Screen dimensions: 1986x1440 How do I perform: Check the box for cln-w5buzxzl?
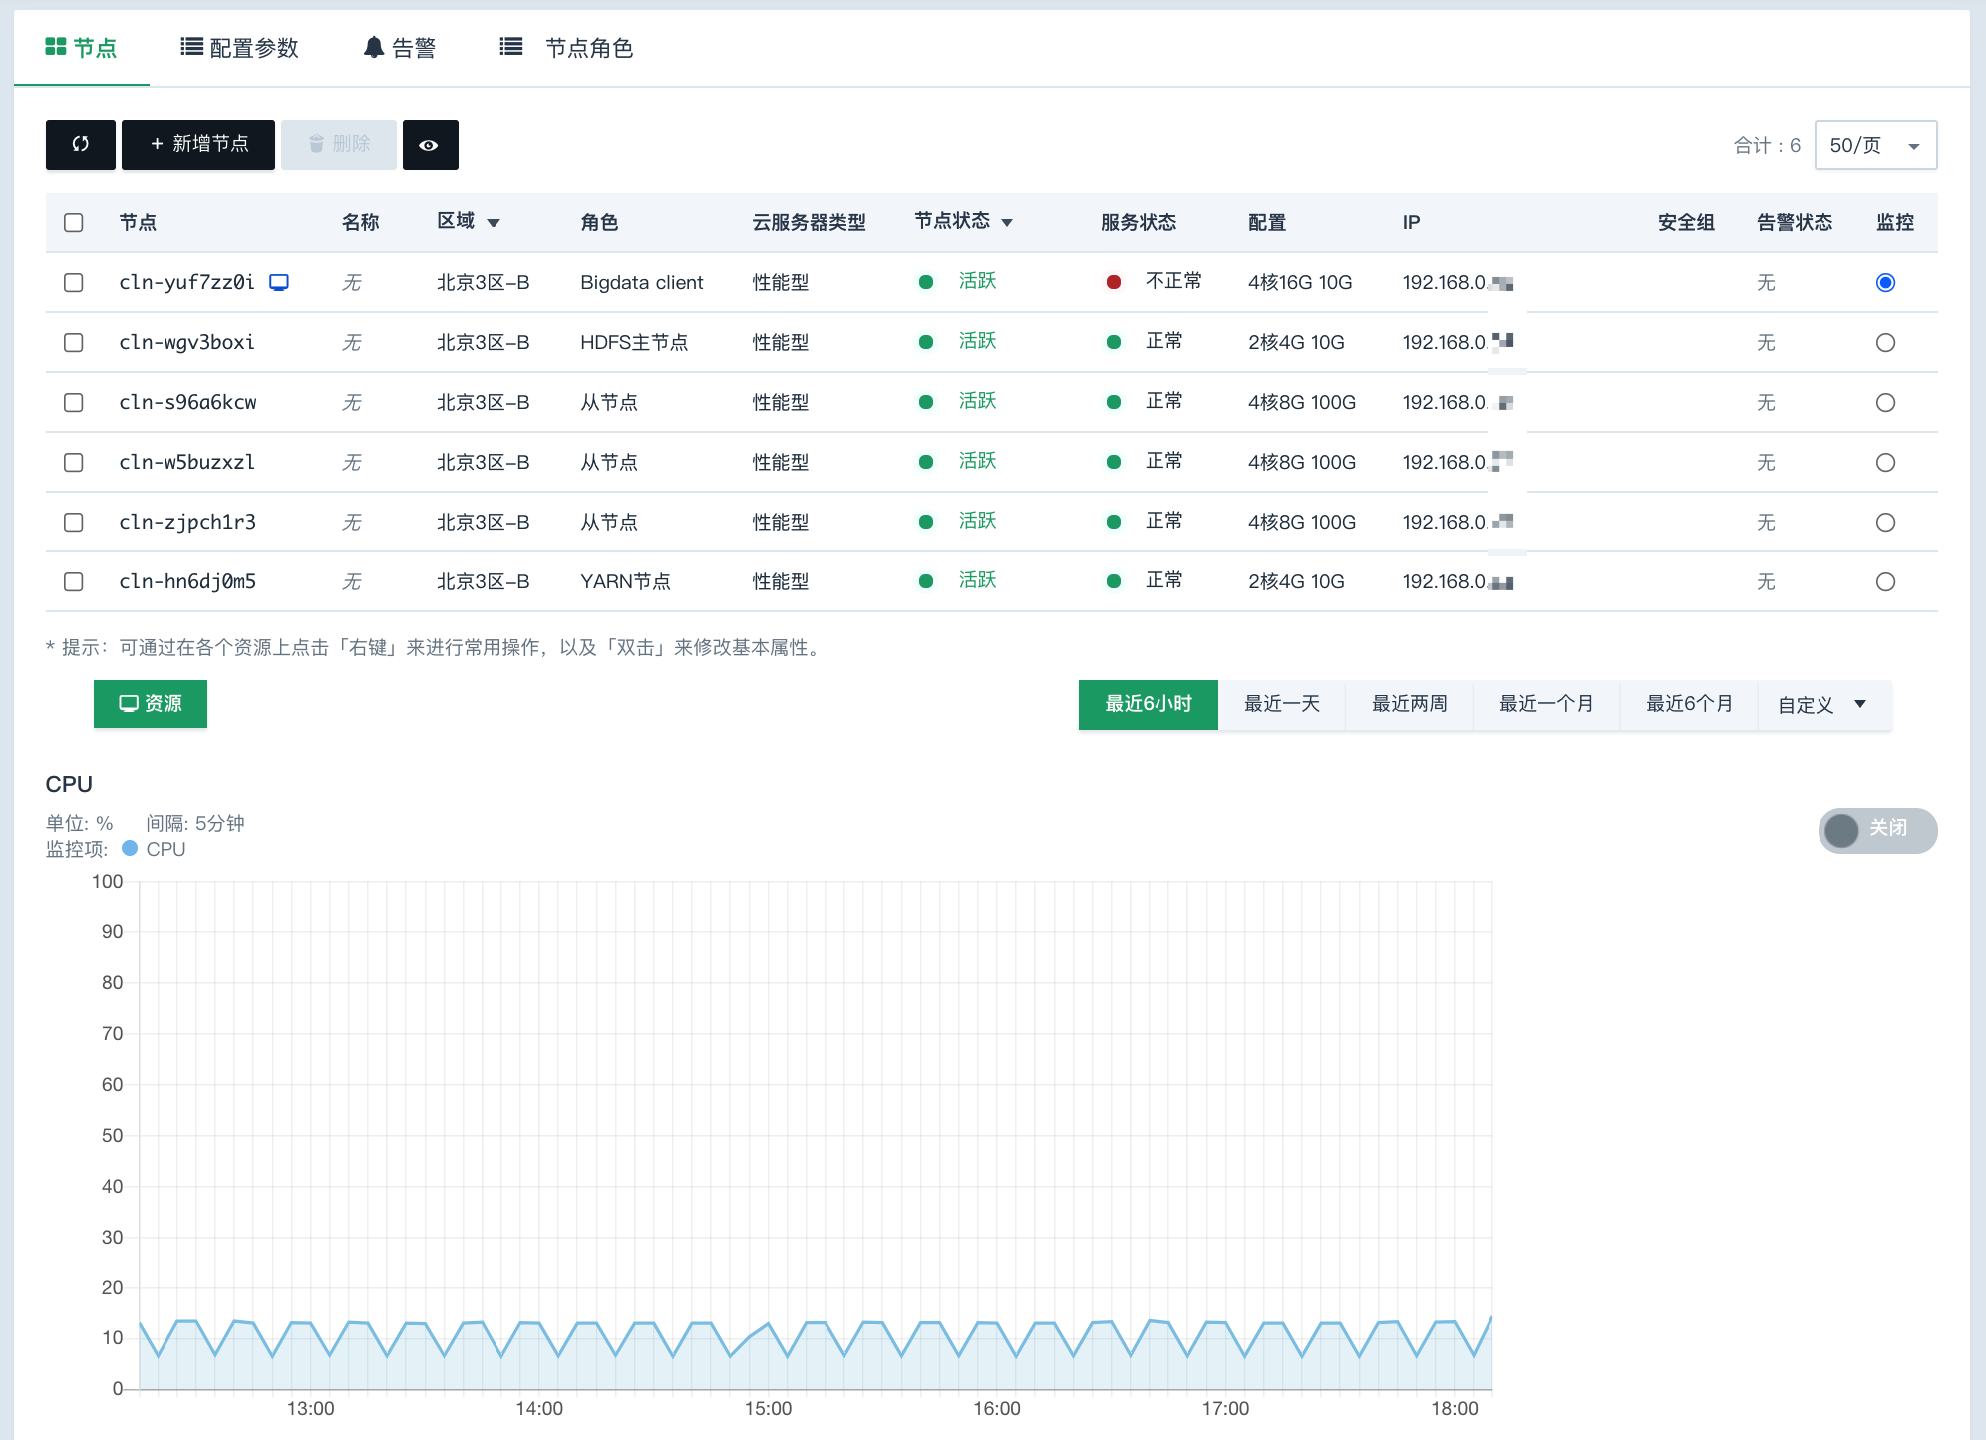(x=74, y=463)
